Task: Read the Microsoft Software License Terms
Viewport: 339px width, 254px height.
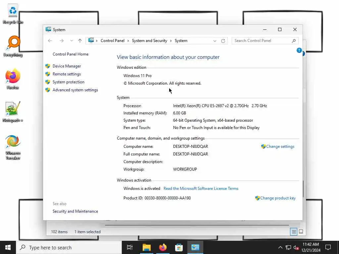Action: 201,189
